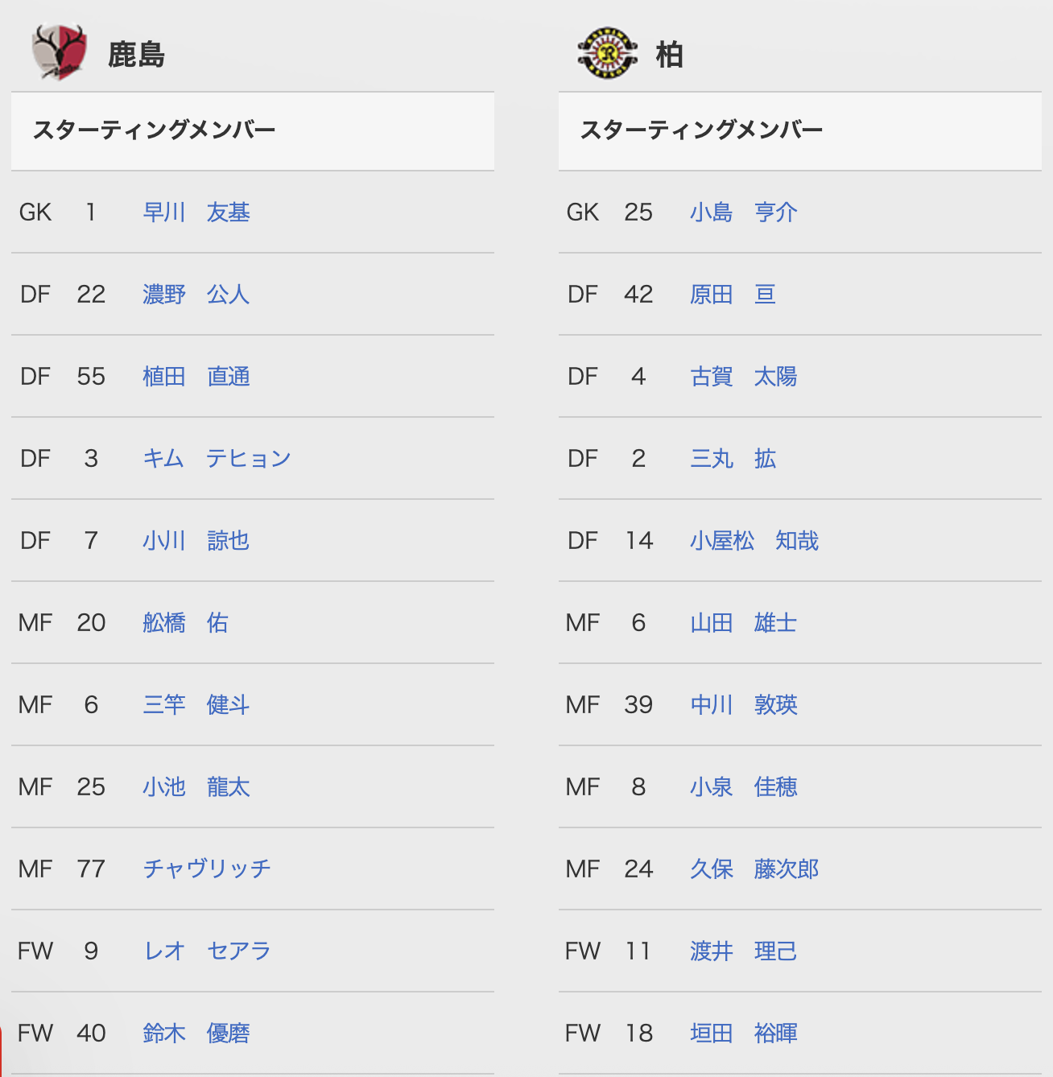The image size is (1053, 1077).
Task: Click the 鹿島 team name heading
Action: 137,55
